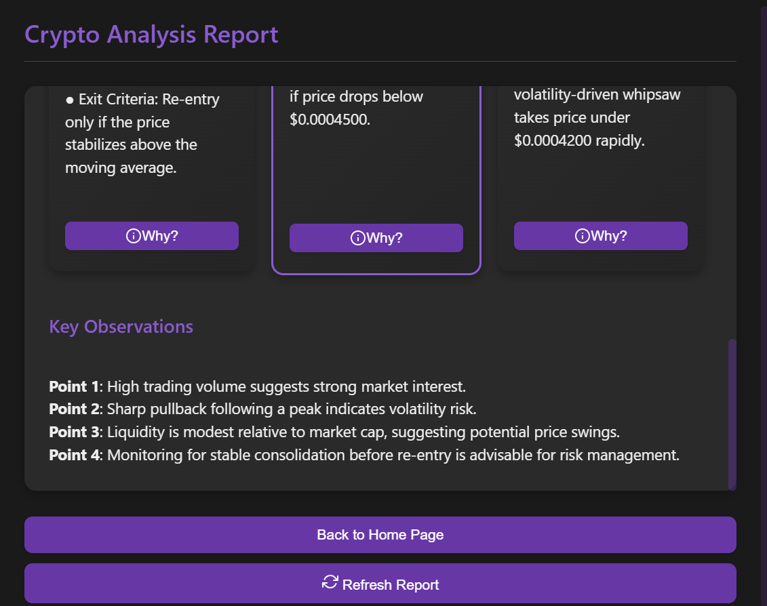Select Point 3 about modest liquidity
767x606 pixels.
click(334, 432)
